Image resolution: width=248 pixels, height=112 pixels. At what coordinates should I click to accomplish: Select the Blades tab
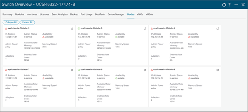(131, 14)
